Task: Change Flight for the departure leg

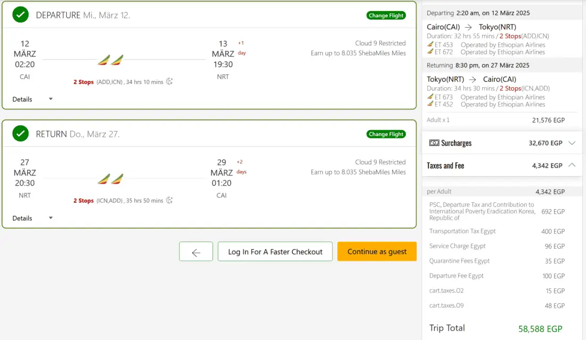Action: [x=386, y=15]
